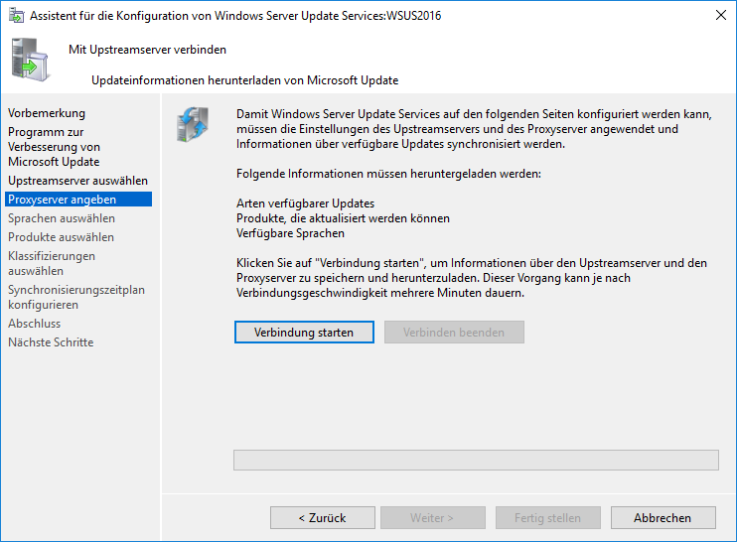Click the Nächste Schritte step

(x=51, y=342)
